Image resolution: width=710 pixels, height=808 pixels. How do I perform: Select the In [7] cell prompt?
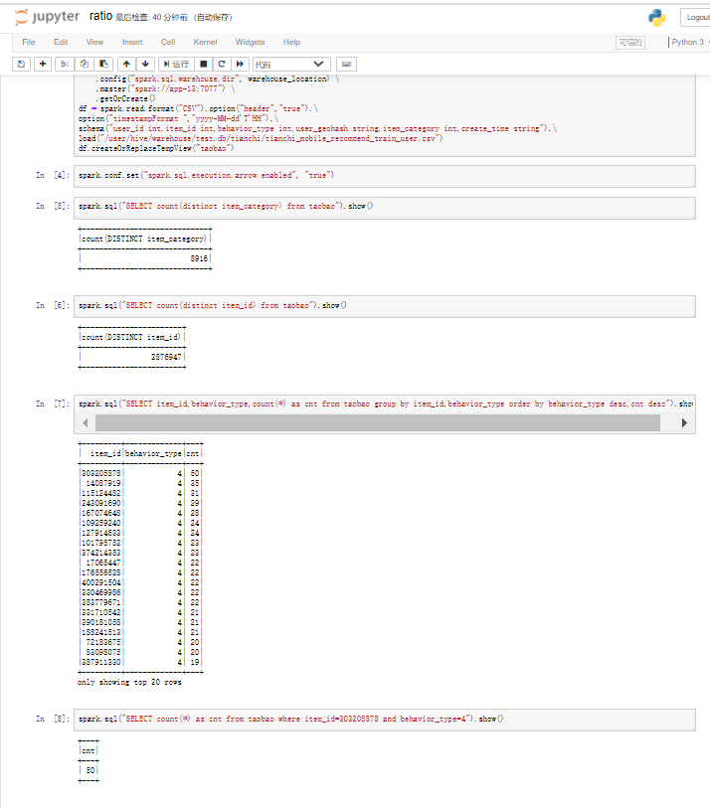(53, 404)
